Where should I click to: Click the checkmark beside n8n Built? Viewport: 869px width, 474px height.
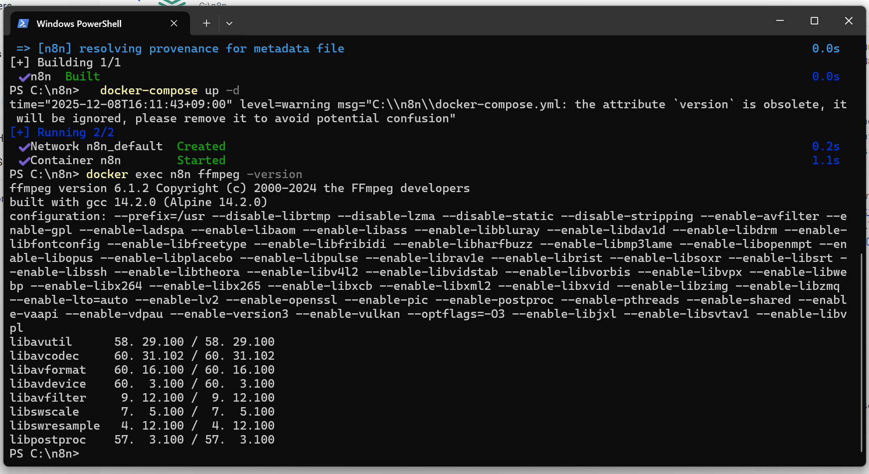click(24, 77)
